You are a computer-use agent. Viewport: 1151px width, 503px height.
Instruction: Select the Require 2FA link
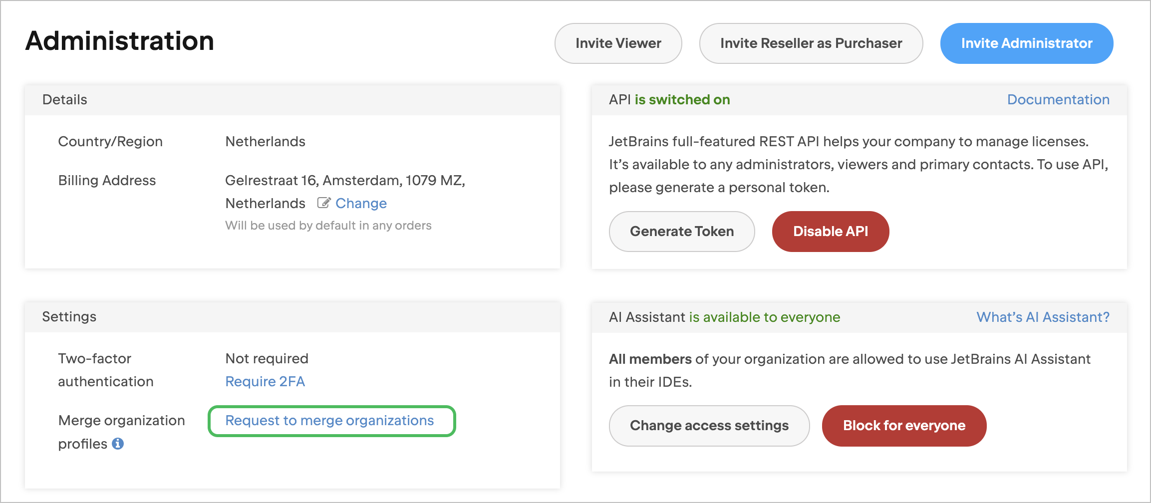pyautogui.click(x=265, y=381)
